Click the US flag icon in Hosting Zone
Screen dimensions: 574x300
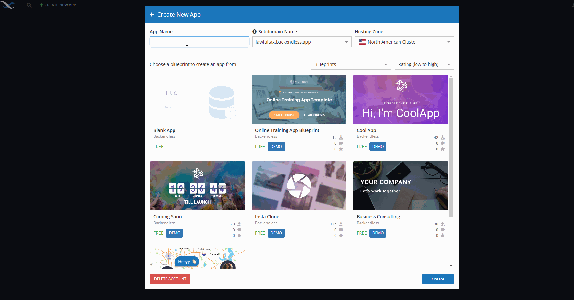point(362,42)
